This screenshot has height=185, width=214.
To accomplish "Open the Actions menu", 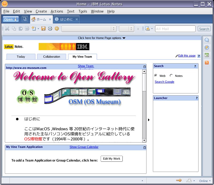I will 57,11.
